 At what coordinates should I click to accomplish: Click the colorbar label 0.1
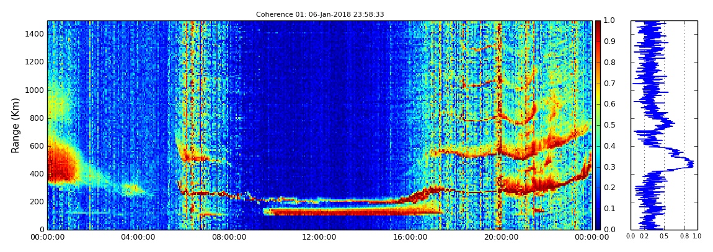click(608, 209)
